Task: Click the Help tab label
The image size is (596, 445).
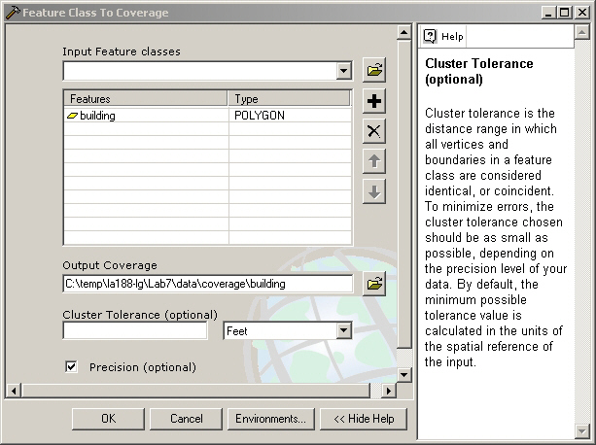Action: tap(452, 37)
